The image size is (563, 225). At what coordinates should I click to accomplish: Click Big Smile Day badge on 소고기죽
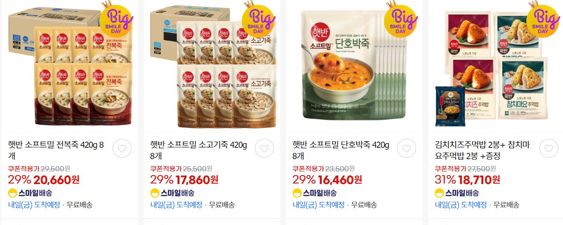(x=259, y=20)
